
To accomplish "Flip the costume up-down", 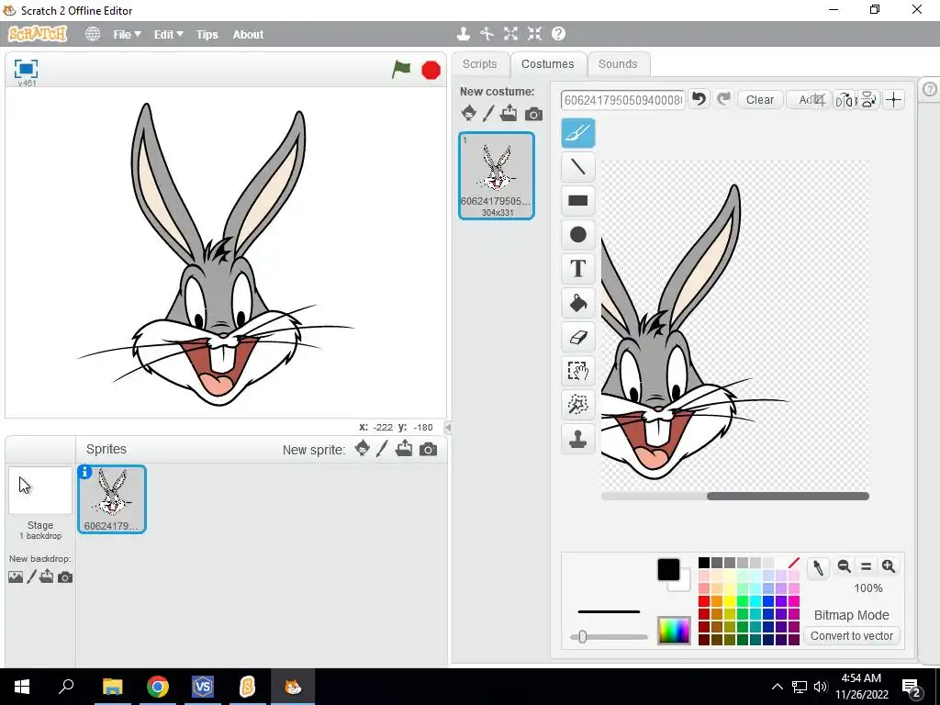I will click(x=868, y=99).
